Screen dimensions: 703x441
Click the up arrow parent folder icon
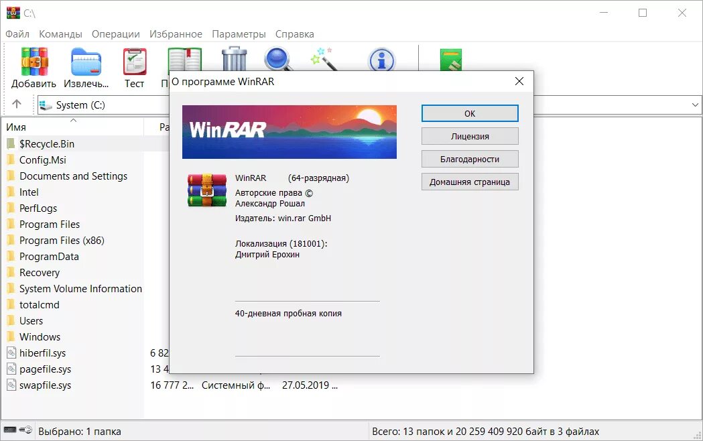point(17,104)
